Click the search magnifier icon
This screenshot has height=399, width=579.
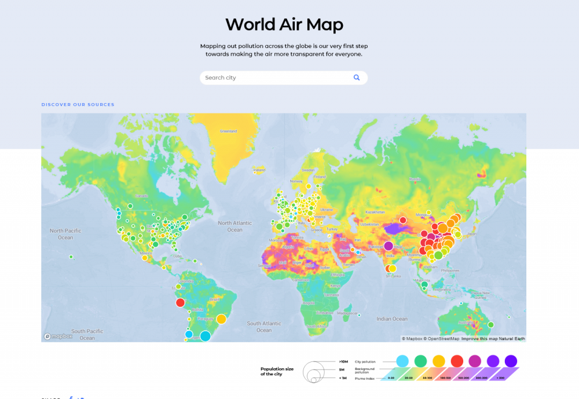(x=357, y=78)
